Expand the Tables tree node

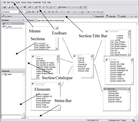point(3,74)
